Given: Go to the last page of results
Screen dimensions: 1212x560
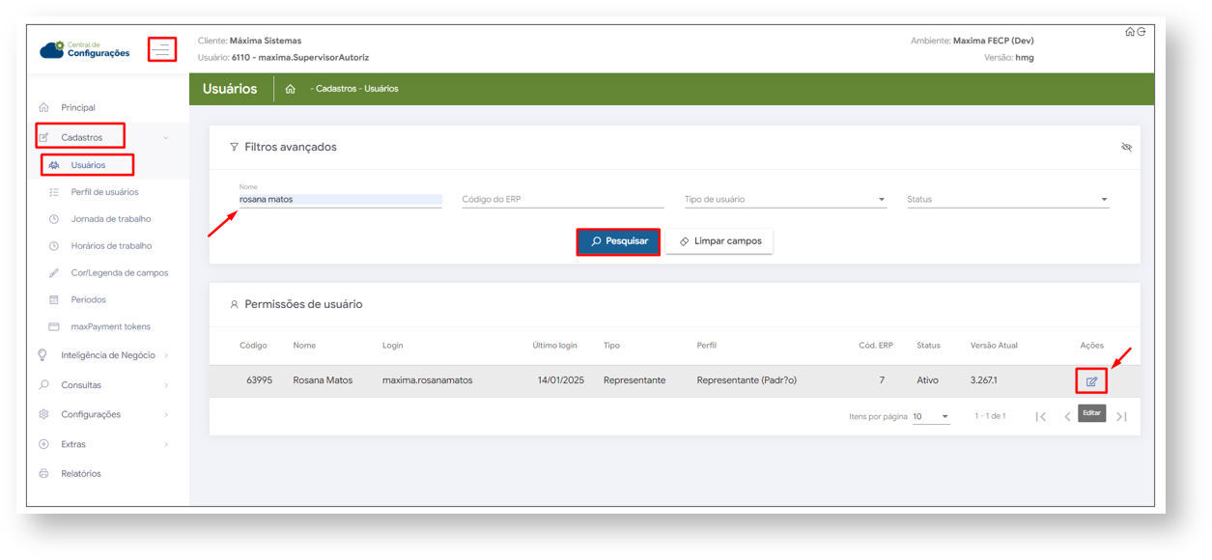Looking at the screenshot, I should click(x=1121, y=417).
